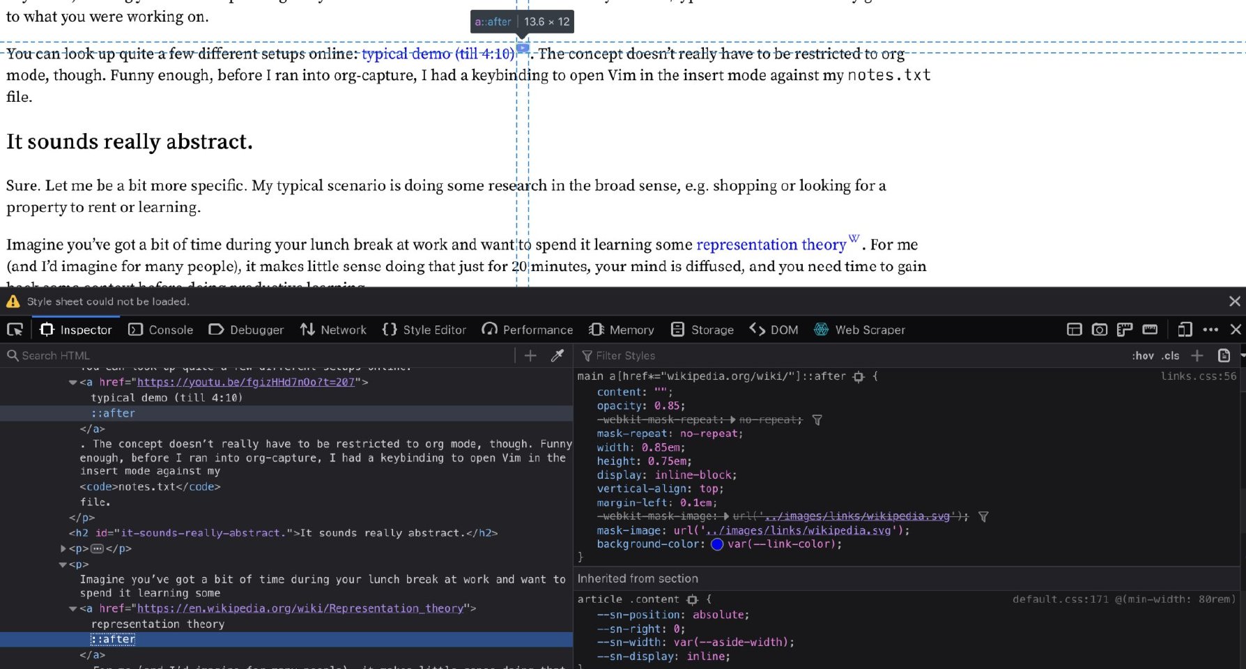
Task: Open the links.css:56 source link
Action: tap(1198, 376)
